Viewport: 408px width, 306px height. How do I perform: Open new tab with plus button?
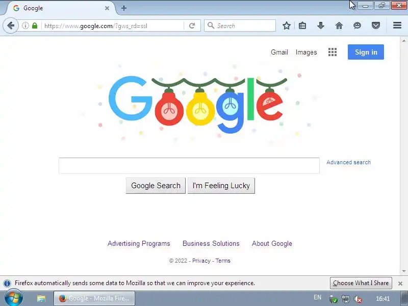point(124,8)
